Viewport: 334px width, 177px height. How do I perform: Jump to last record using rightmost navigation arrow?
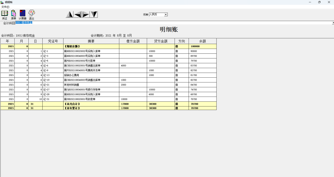pos(94,14)
